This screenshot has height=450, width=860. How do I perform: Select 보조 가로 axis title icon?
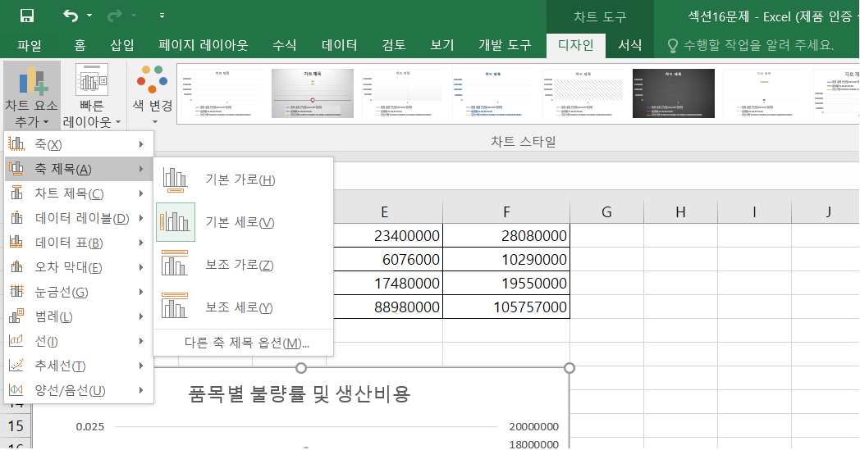(x=176, y=265)
